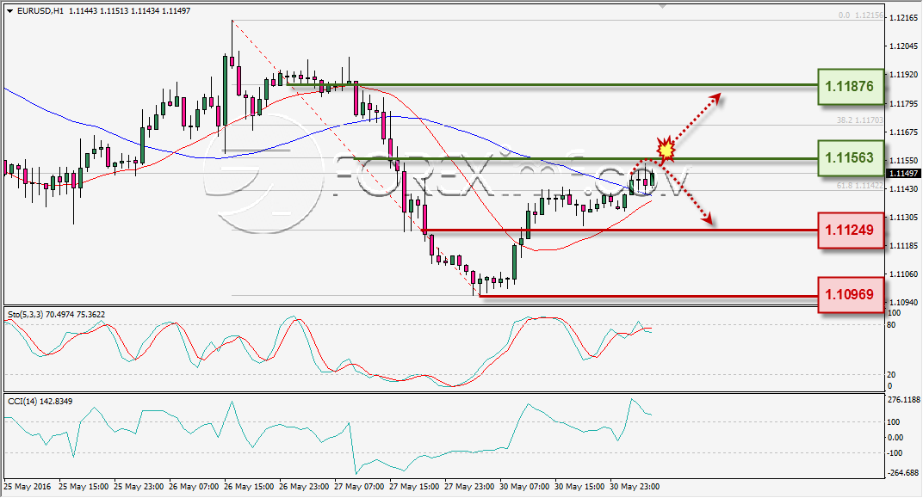Click the stochastic scale value 20
Viewport: 923px width, 498px height.
coord(891,374)
